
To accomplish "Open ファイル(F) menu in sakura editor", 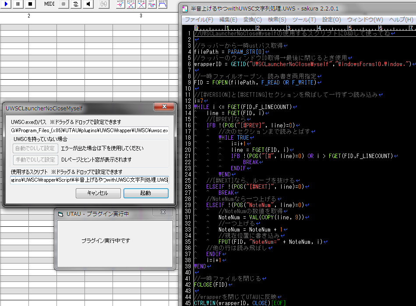I will pos(199,20).
